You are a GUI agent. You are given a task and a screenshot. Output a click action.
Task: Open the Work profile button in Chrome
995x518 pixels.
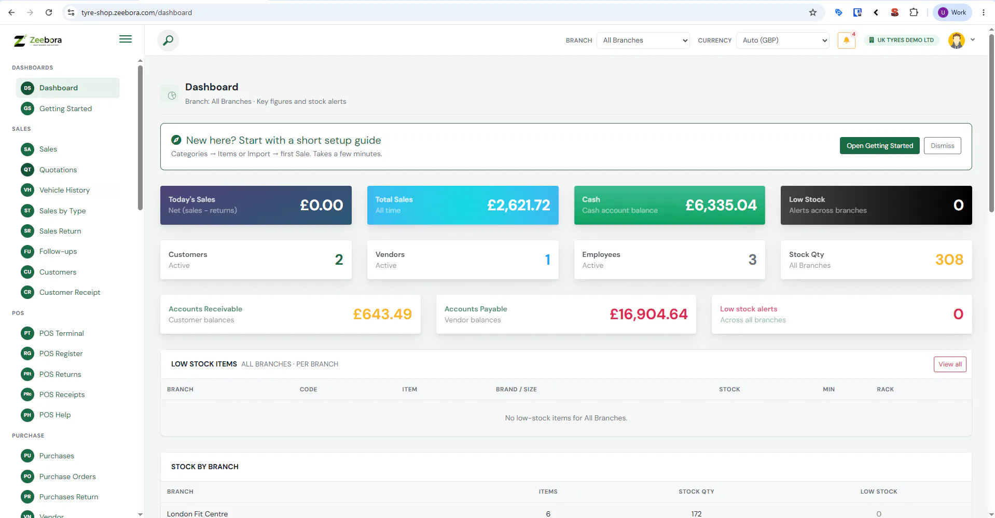pos(952,12)
